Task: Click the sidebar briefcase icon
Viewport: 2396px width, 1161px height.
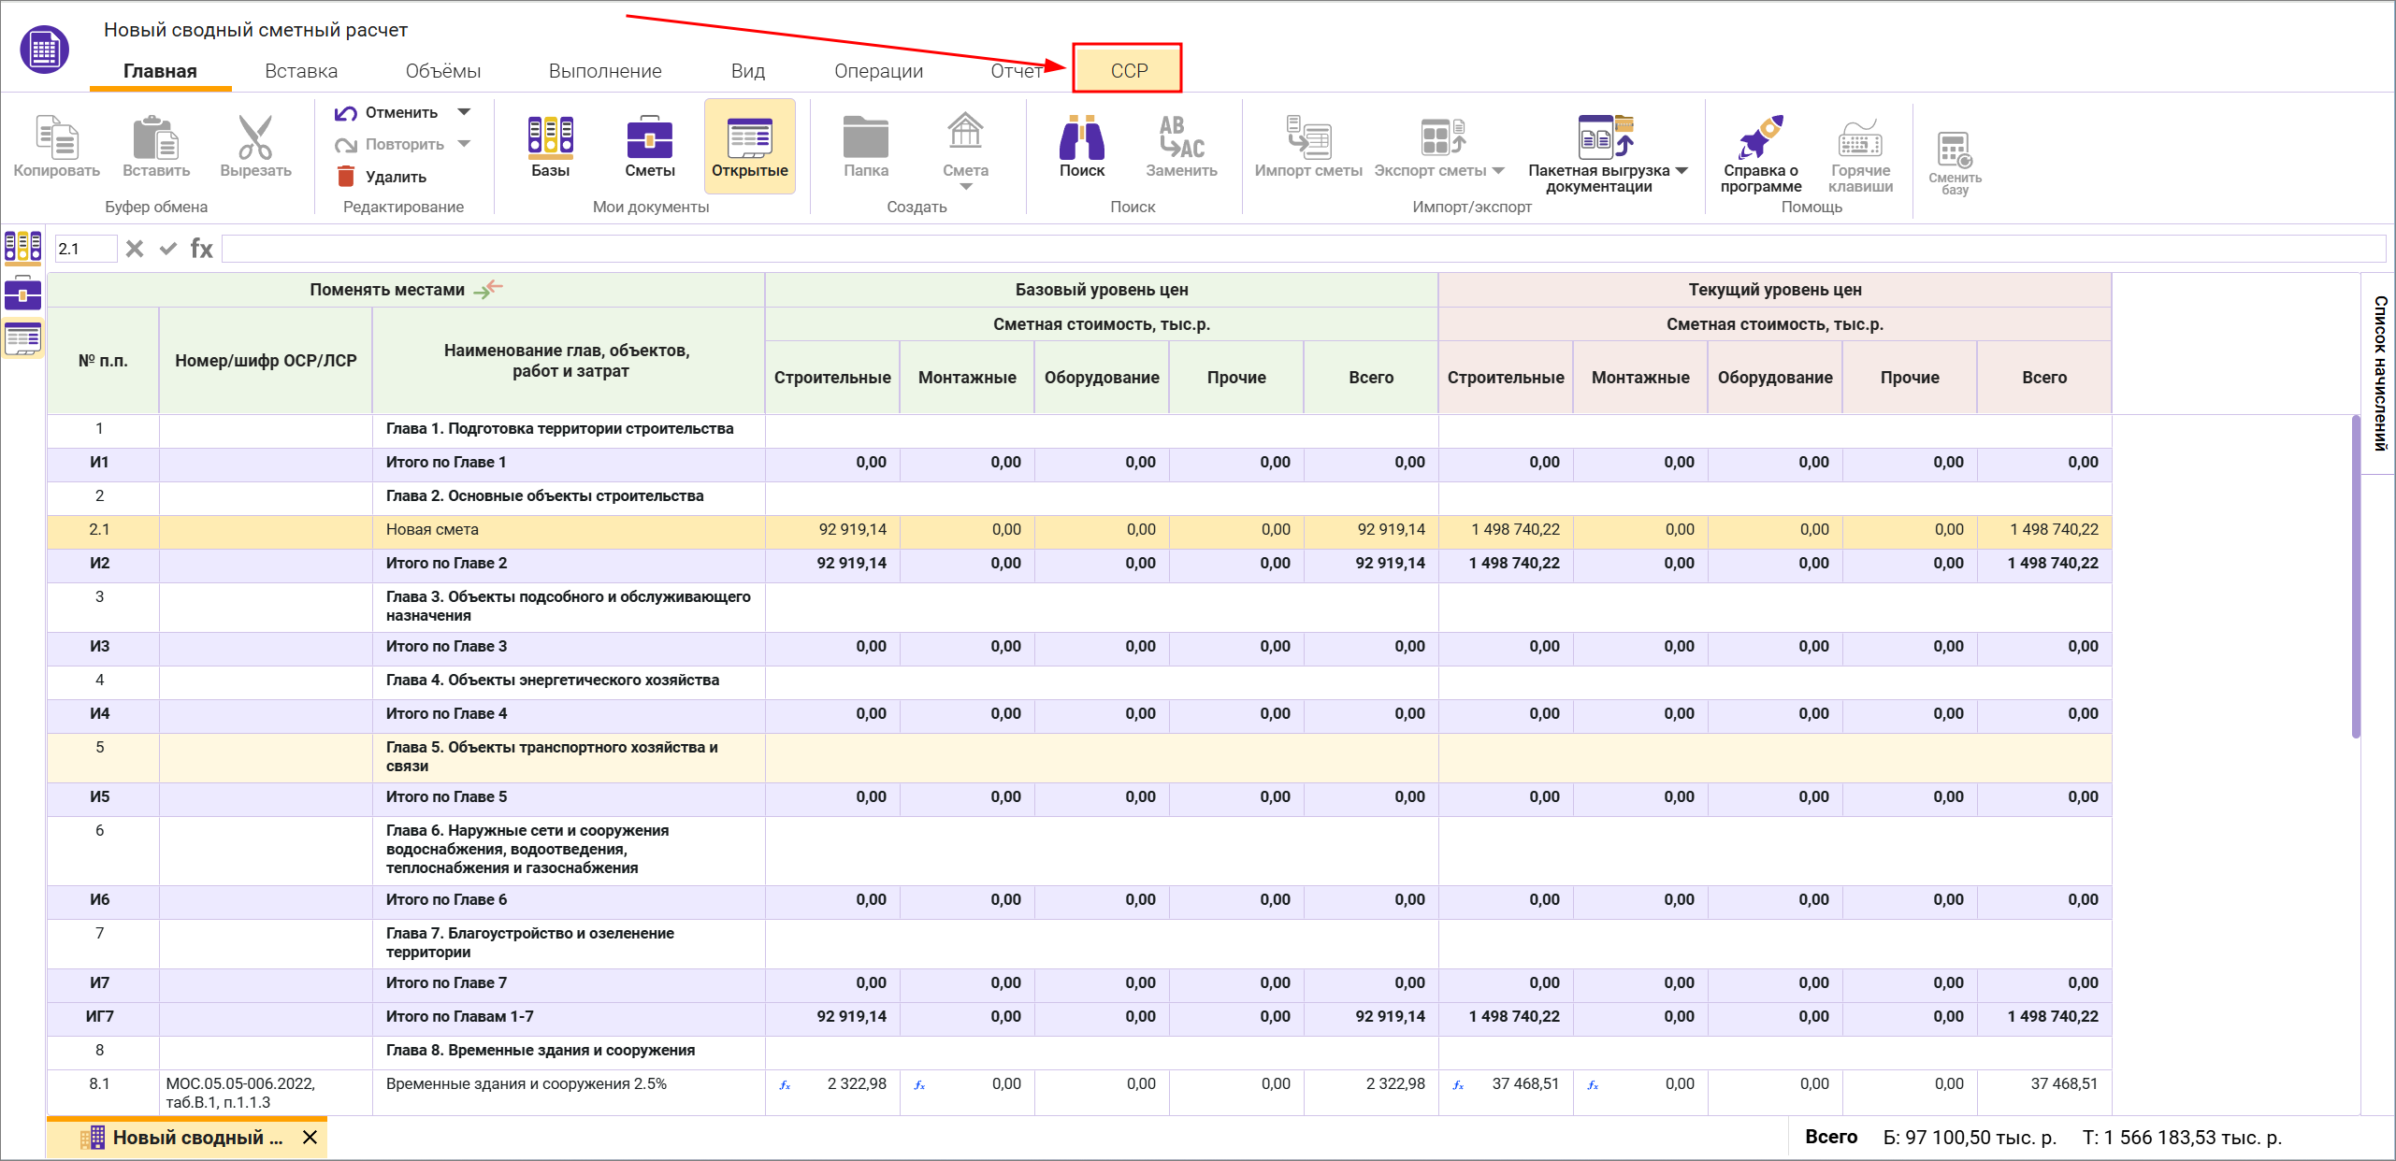Action: pyautogui.click(x=22, y=294)
